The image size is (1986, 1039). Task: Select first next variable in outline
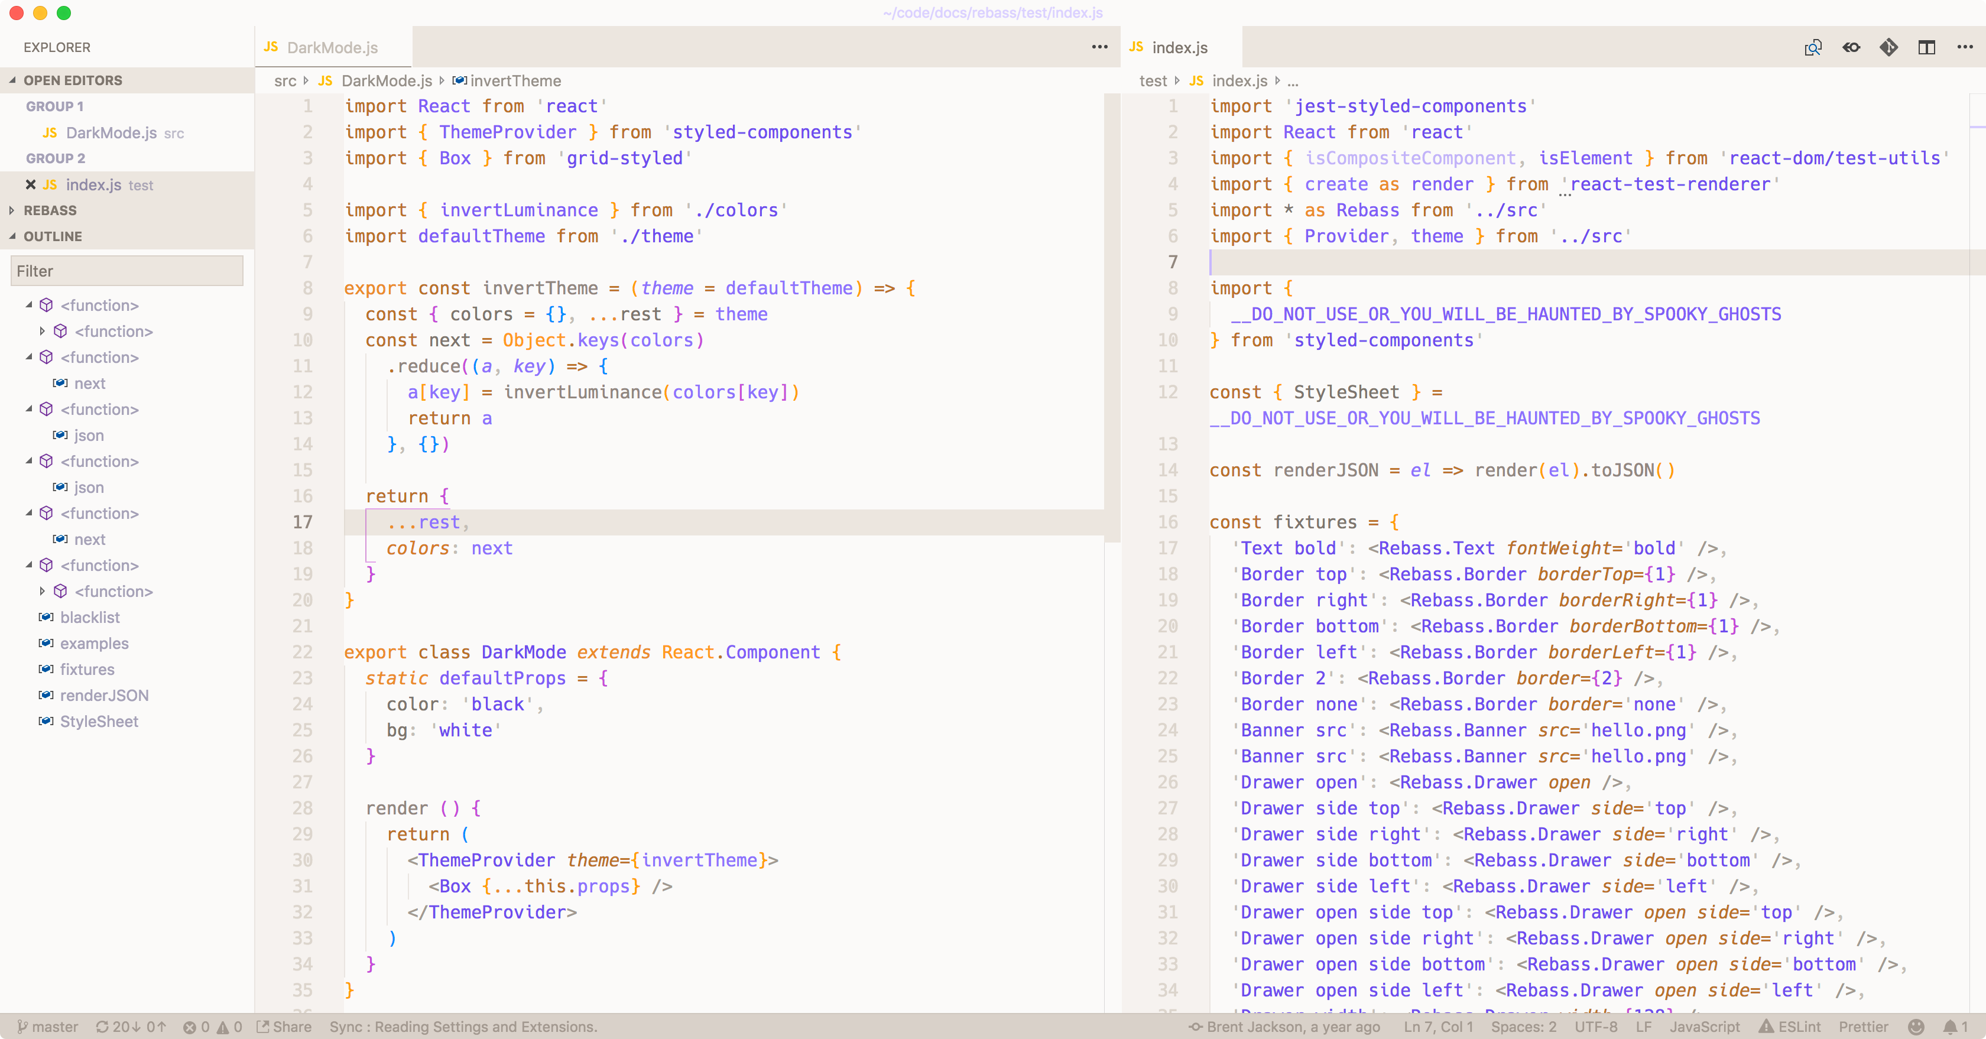(89, 383)
